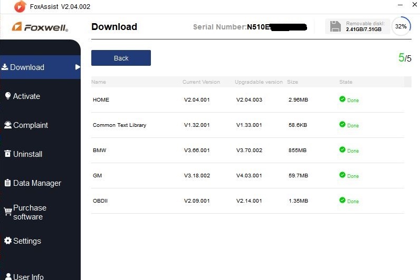Viewport: 420px width, 280px height.
Task: Click the Size column header
Action: point(292,82)
